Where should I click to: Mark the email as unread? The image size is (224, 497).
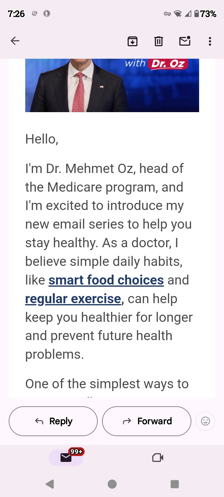(185, 41)
